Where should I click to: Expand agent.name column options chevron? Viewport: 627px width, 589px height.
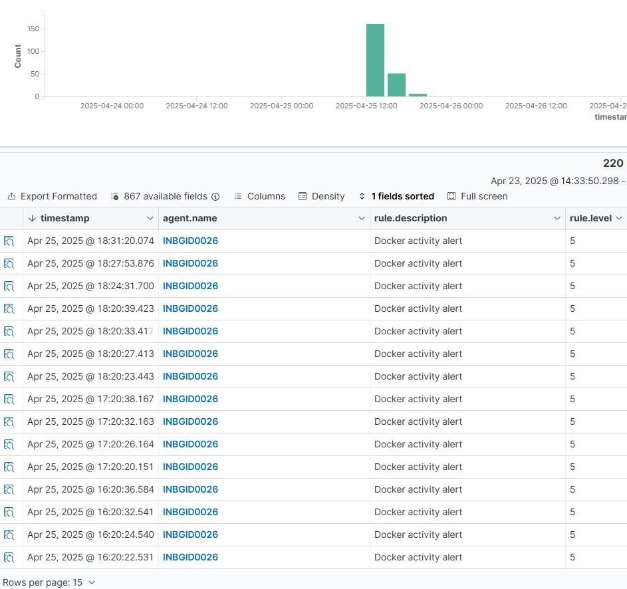click(361, 219)
